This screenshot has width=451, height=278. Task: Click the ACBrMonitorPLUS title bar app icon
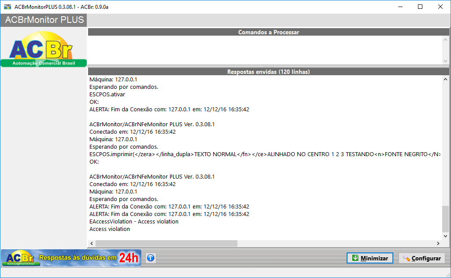(7, 7)
